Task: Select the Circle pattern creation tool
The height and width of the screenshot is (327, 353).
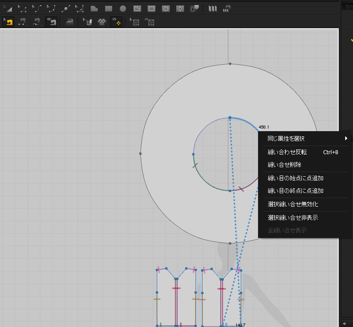Action: tap(123, 8)
